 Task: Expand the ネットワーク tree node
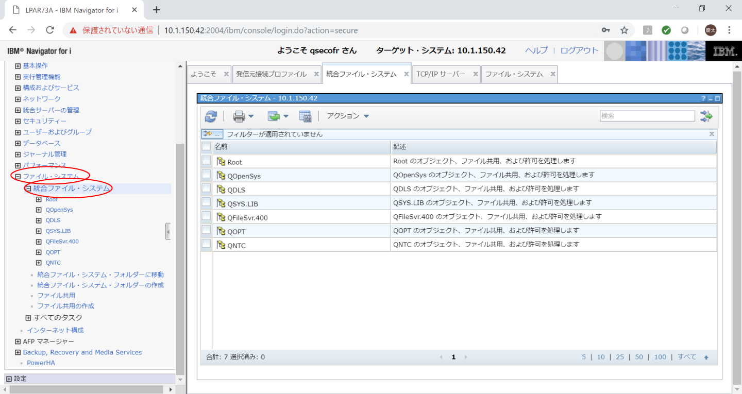tap(18, 99)
